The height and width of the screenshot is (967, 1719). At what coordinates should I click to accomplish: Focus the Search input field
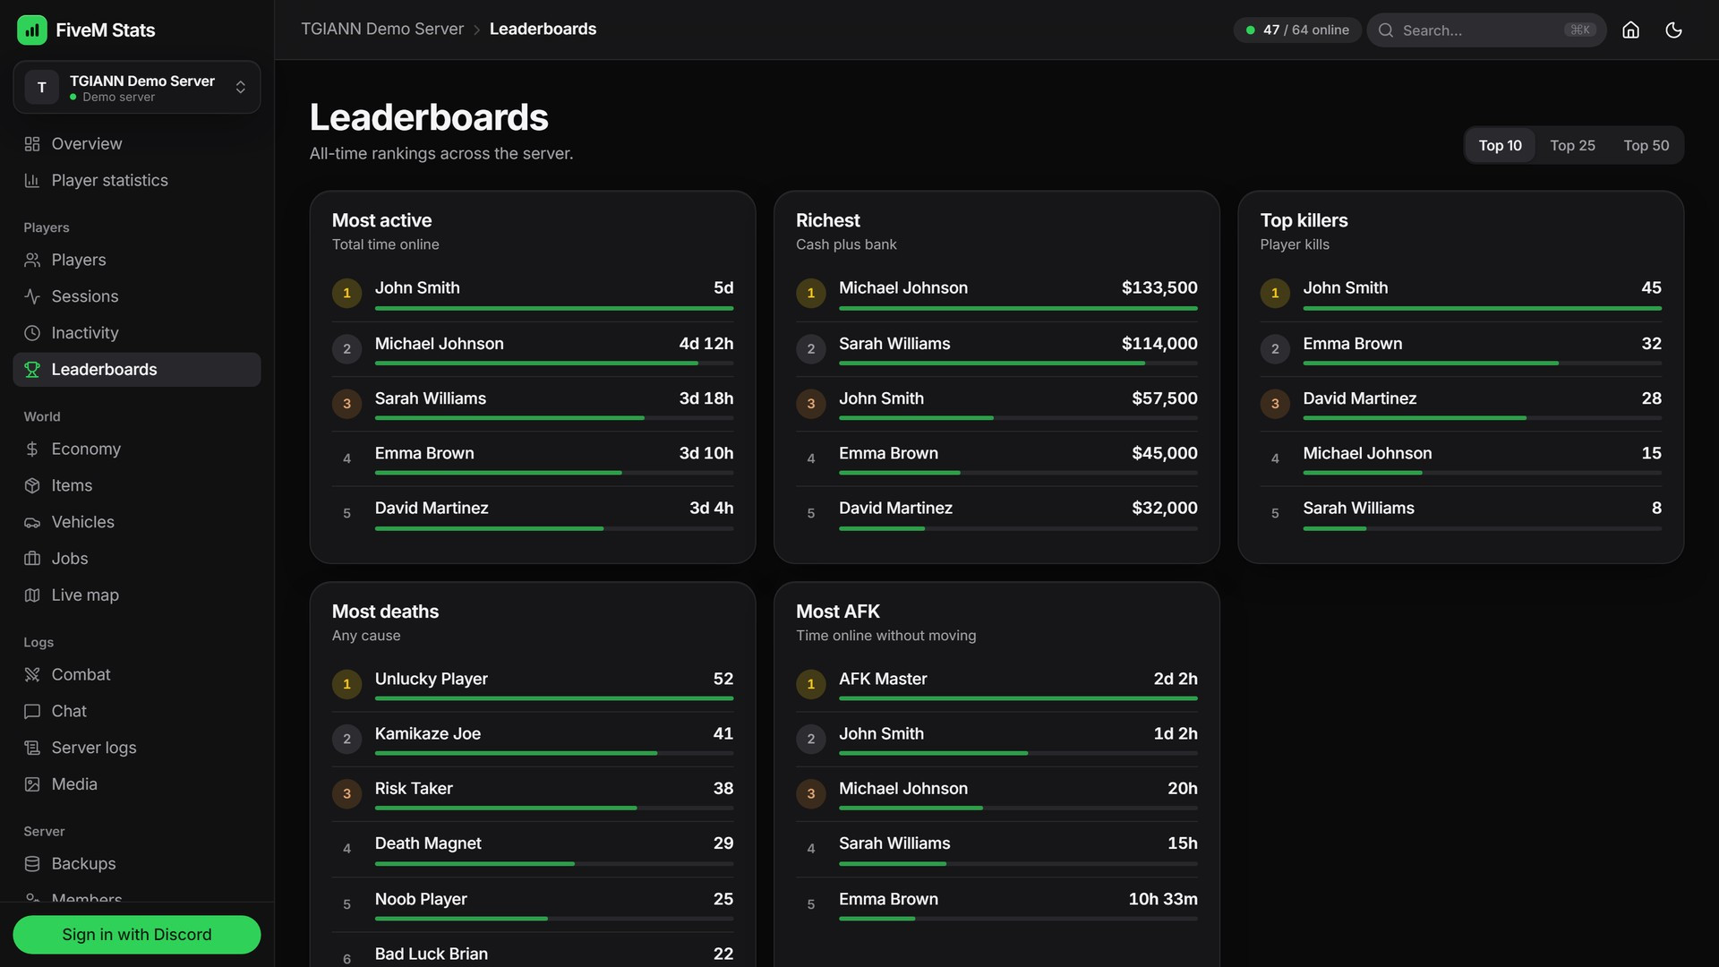1486,30
